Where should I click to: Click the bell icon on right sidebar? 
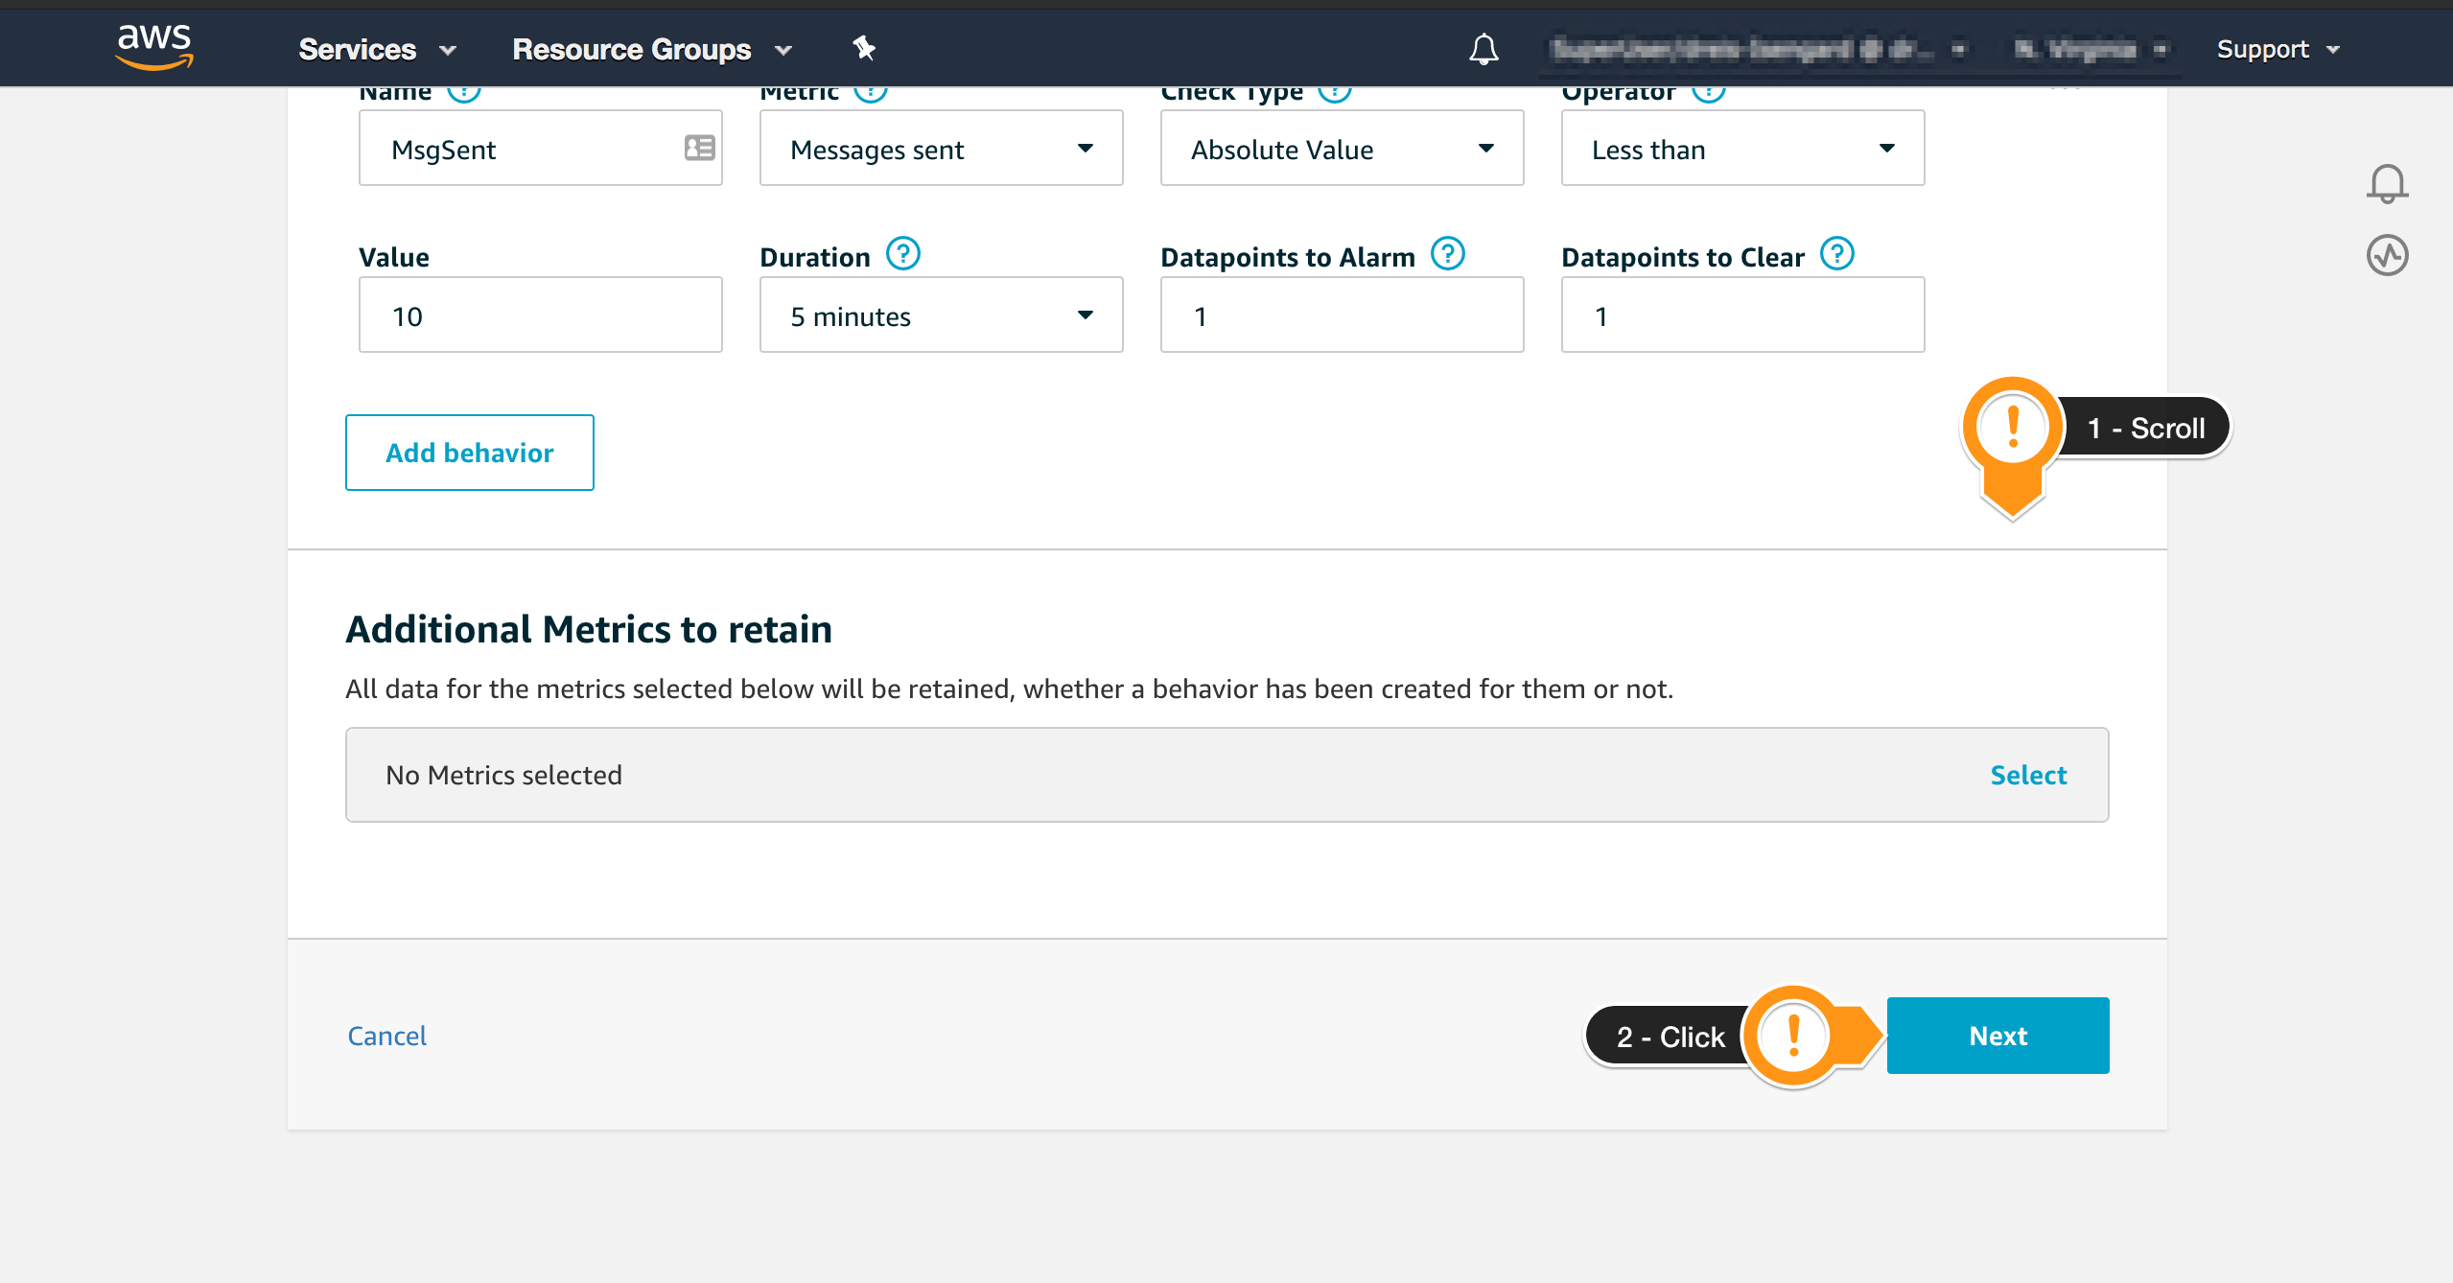click(2387, 182)
